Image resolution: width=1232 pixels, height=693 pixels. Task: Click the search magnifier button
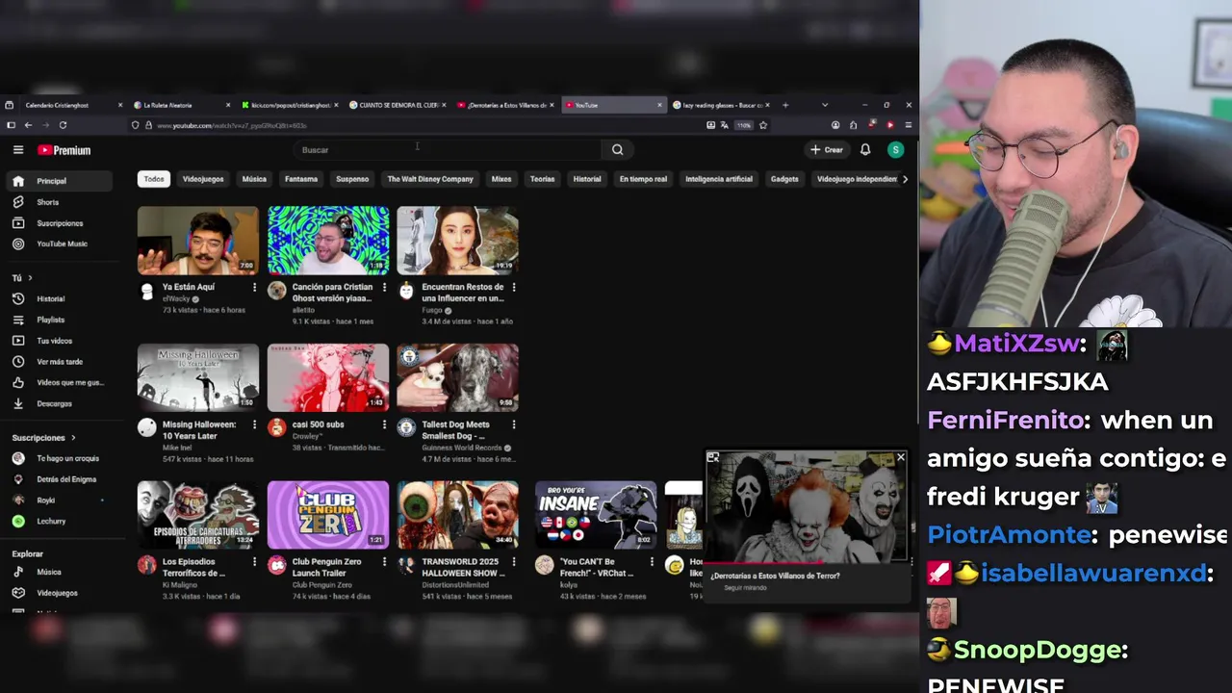point(618,150)
